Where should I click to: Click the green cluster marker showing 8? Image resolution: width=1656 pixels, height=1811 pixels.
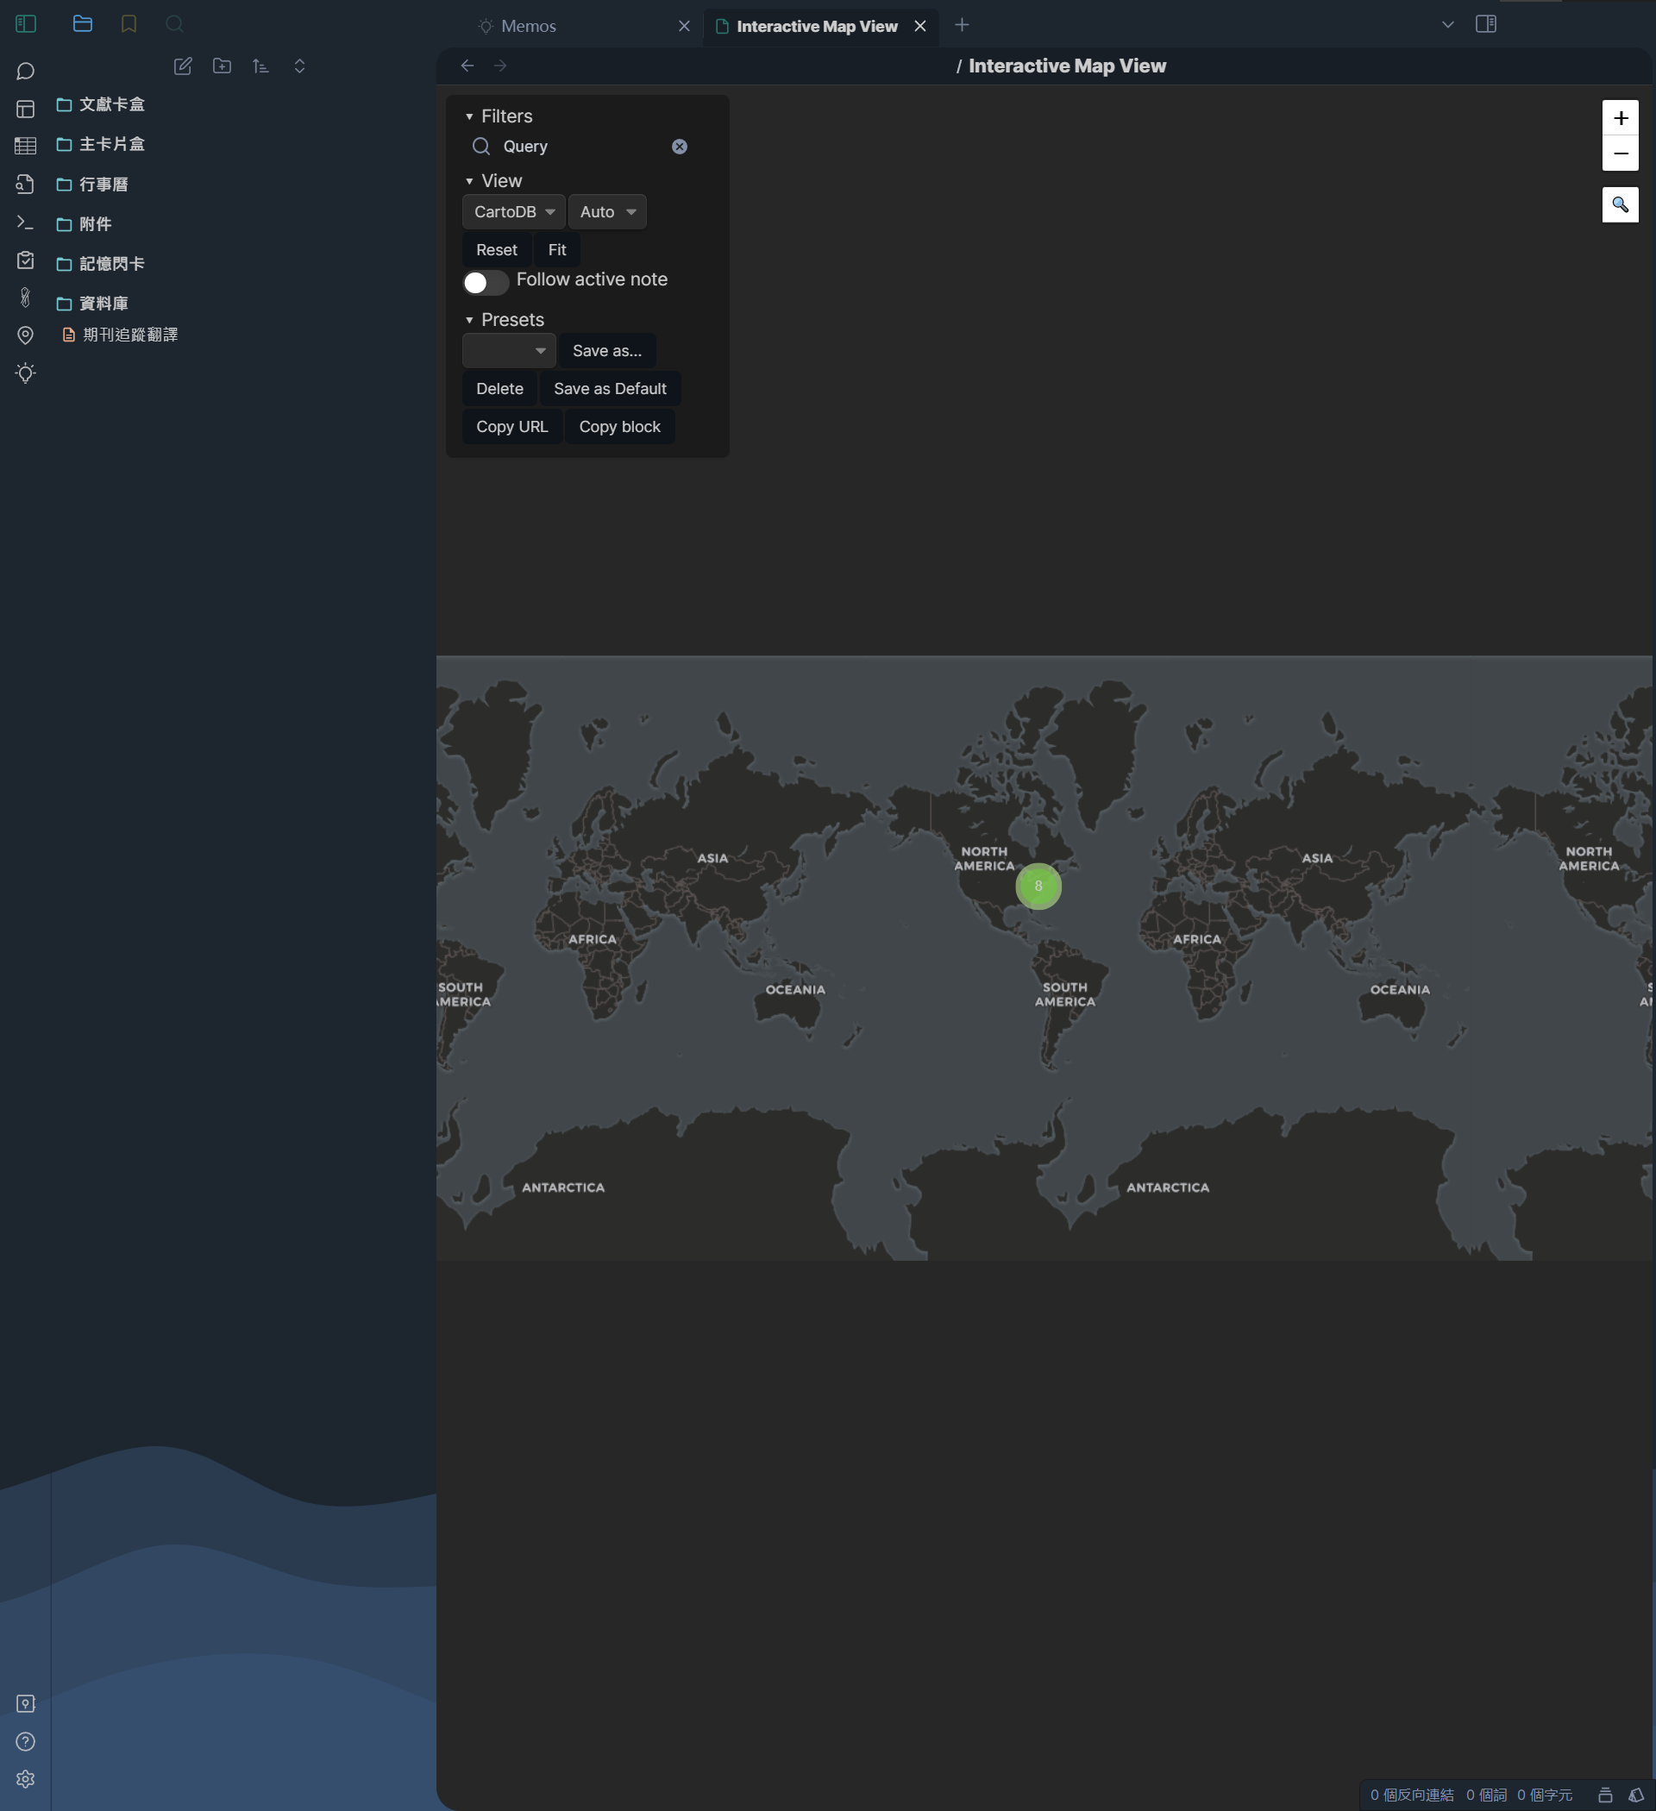pos(1038,886)
